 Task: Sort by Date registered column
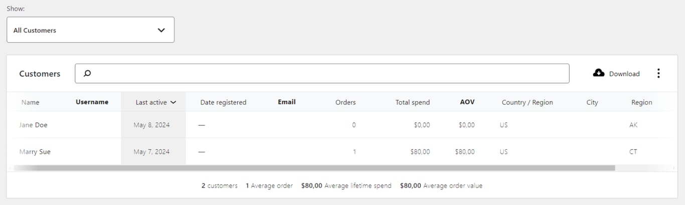pos(223,102)
